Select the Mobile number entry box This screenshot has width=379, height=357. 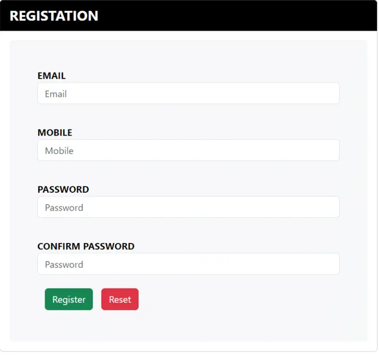188,150
